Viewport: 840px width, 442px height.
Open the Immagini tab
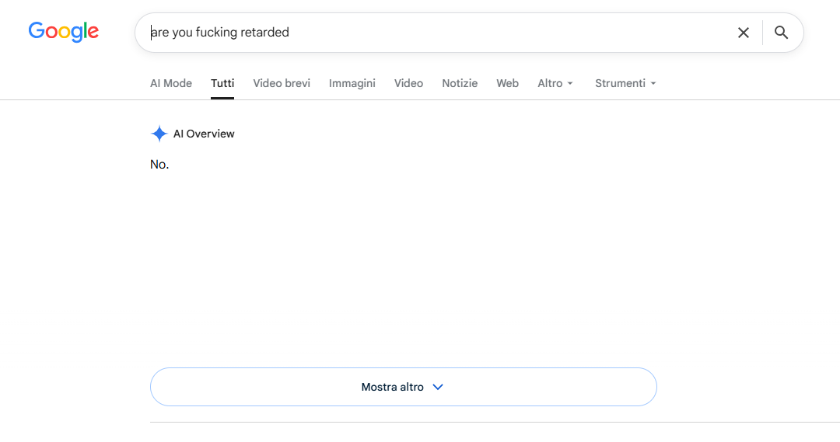click(x=352, y=83)
